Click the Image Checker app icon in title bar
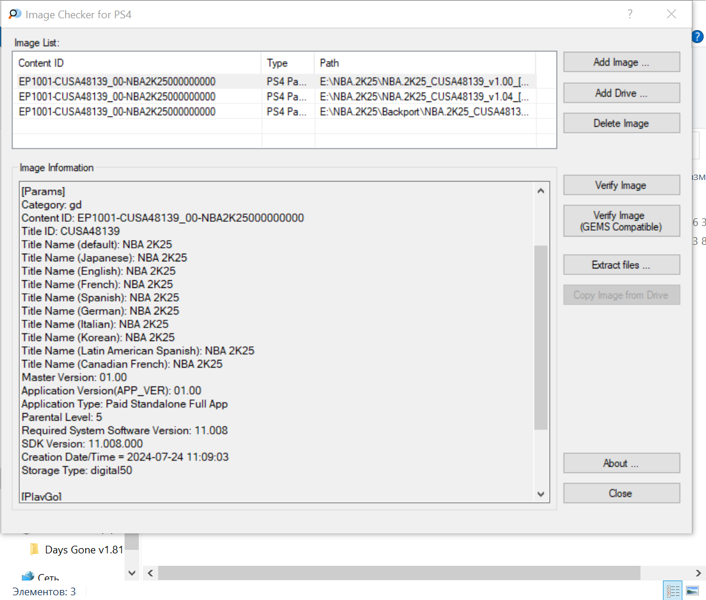The image size is (706, 600). click(15, 14)
